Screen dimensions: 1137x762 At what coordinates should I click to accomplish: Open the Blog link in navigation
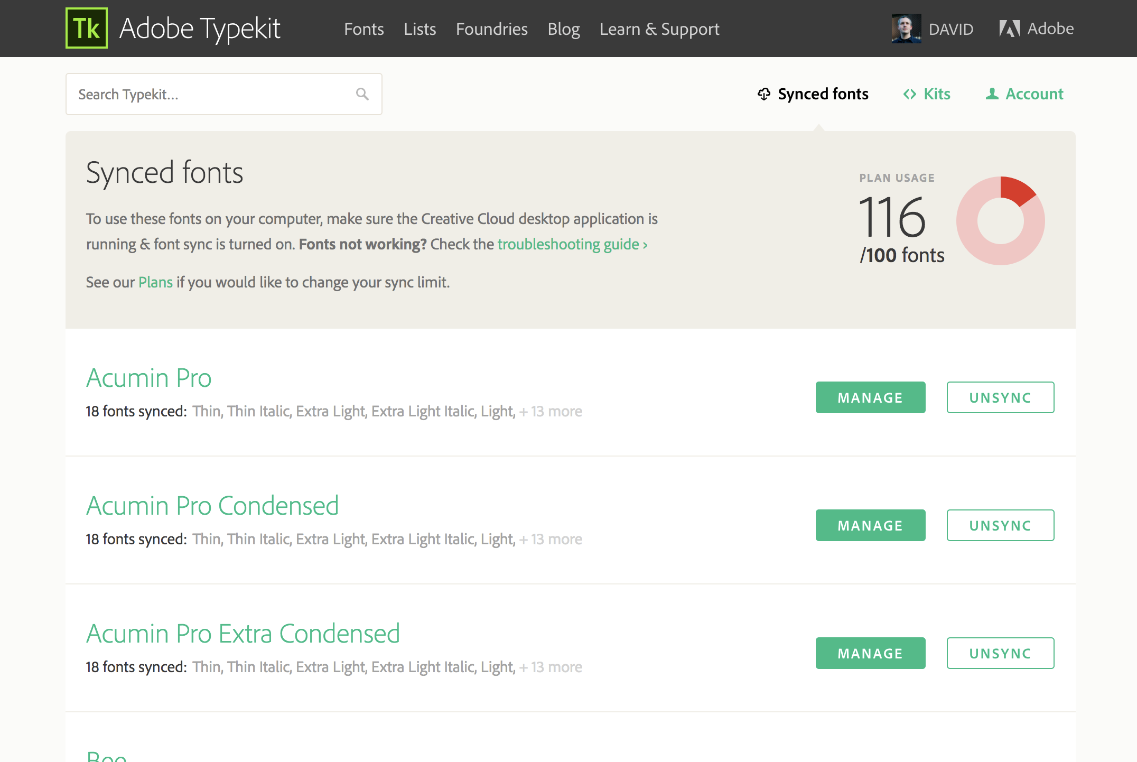[x=564, y=29]
